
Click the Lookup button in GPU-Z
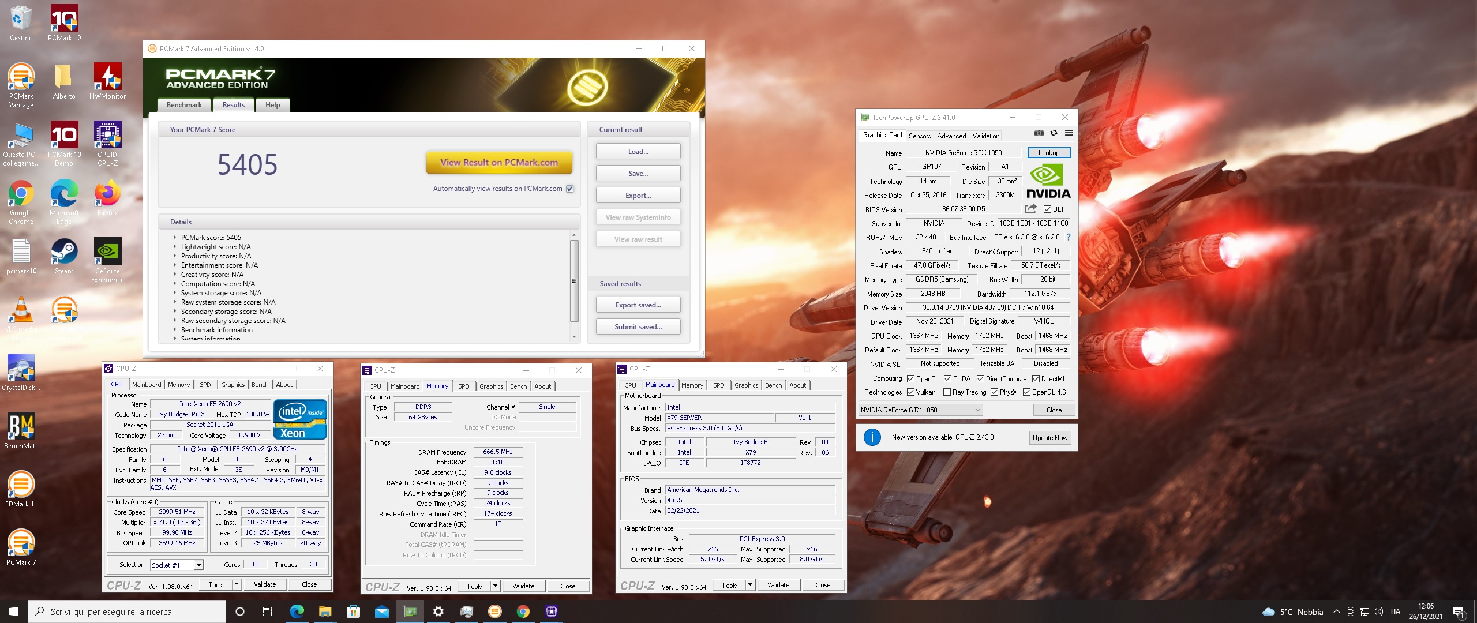pos(1048,153)
